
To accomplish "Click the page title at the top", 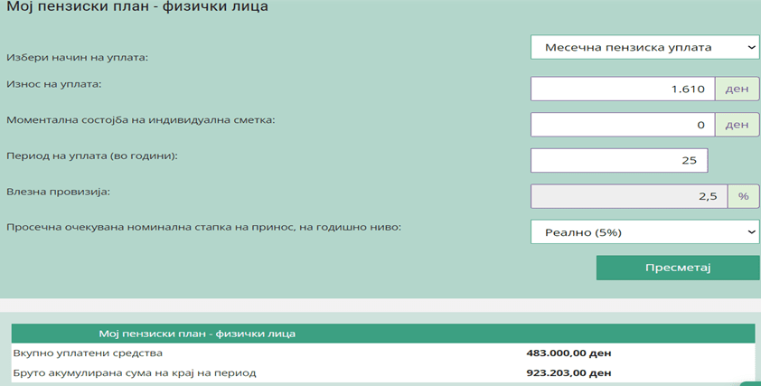I will pos(137,8).
